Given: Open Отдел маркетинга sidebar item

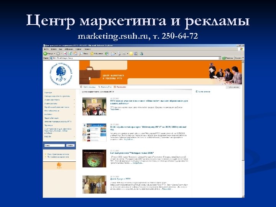Looking at the screenshot, I should [x=52, y=100].
